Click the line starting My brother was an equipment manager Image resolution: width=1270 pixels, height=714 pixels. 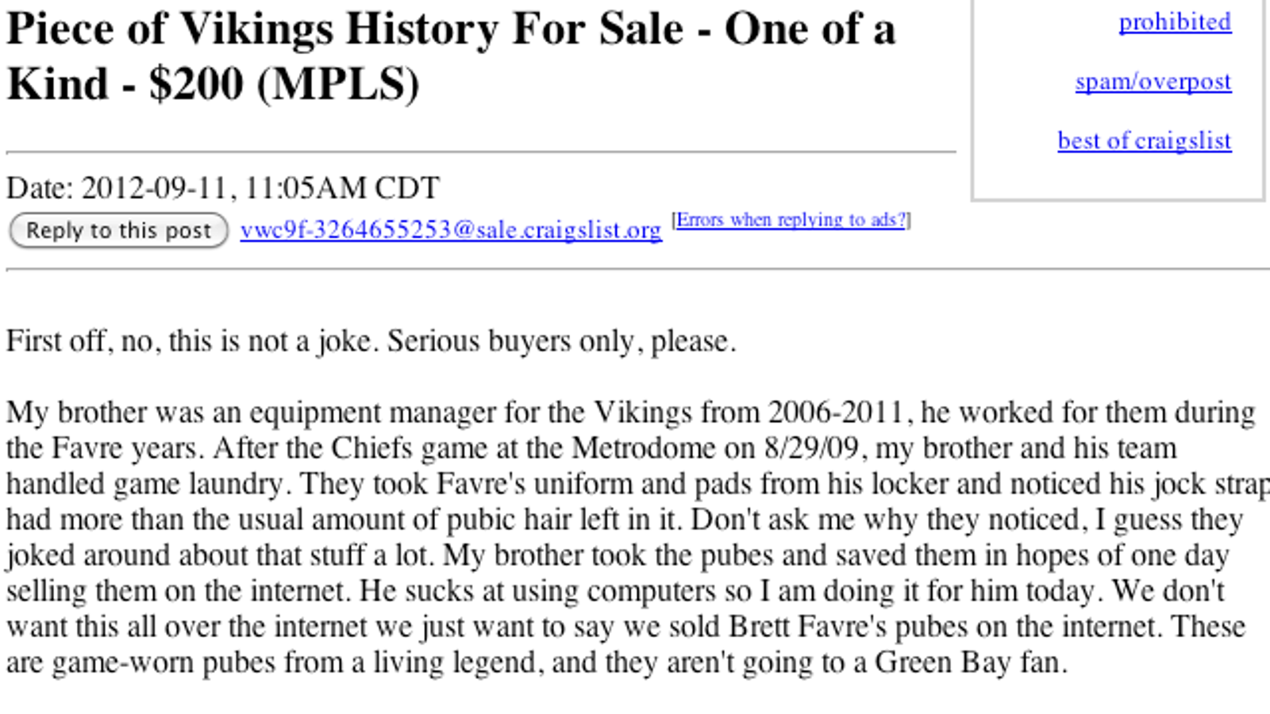click(x=631, y=413)
